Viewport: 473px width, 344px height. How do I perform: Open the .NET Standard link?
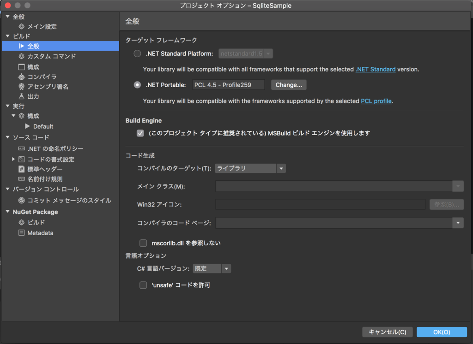pos(376,69)
